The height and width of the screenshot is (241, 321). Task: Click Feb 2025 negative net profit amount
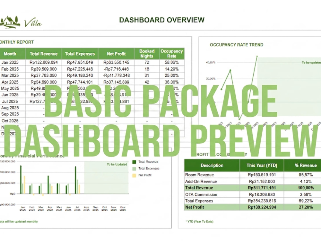(116, 69)
